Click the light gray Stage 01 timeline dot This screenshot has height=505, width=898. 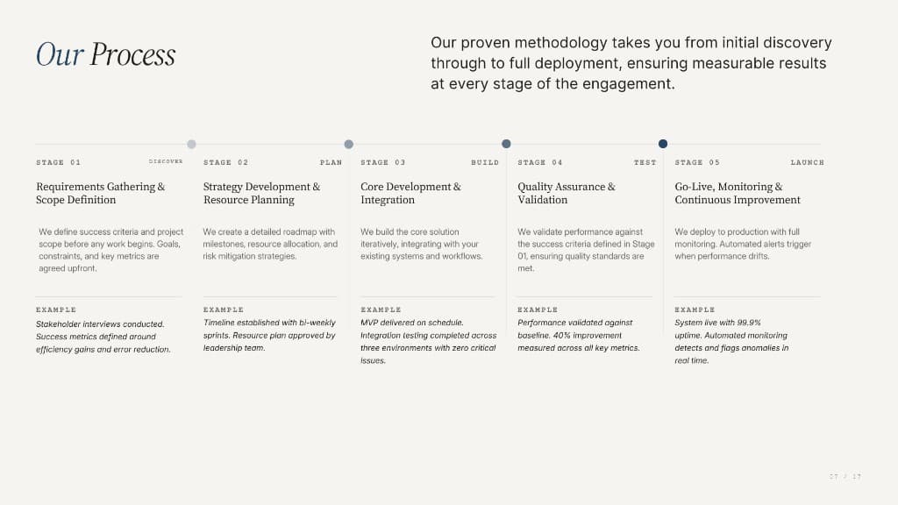coord(191,145)
